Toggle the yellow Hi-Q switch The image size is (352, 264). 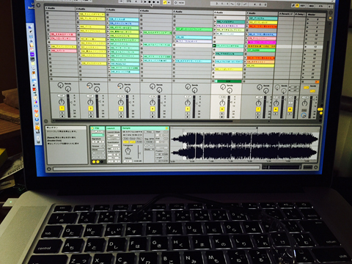(126, 142)
